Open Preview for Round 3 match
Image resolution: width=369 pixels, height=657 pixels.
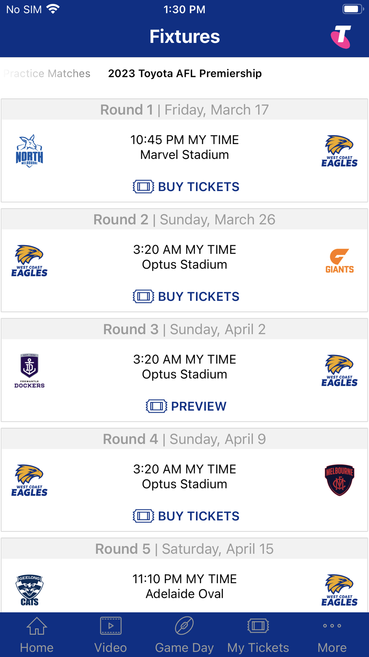186,406
